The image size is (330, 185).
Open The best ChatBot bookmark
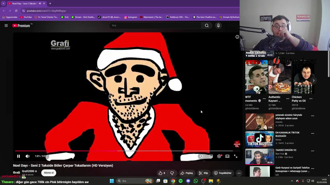tap(205, 17)
